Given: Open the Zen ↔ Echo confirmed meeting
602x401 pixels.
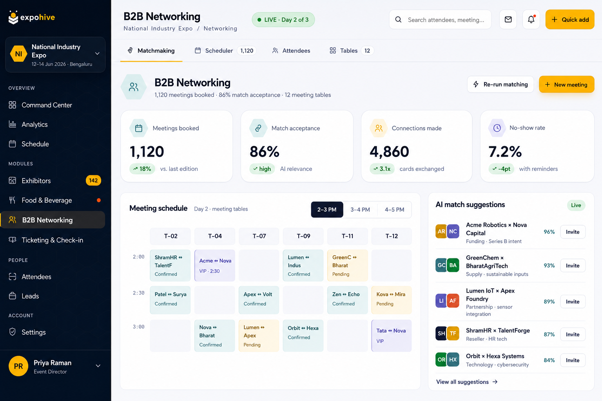Looking at the screenshot, I should click(x=348, y=300).
